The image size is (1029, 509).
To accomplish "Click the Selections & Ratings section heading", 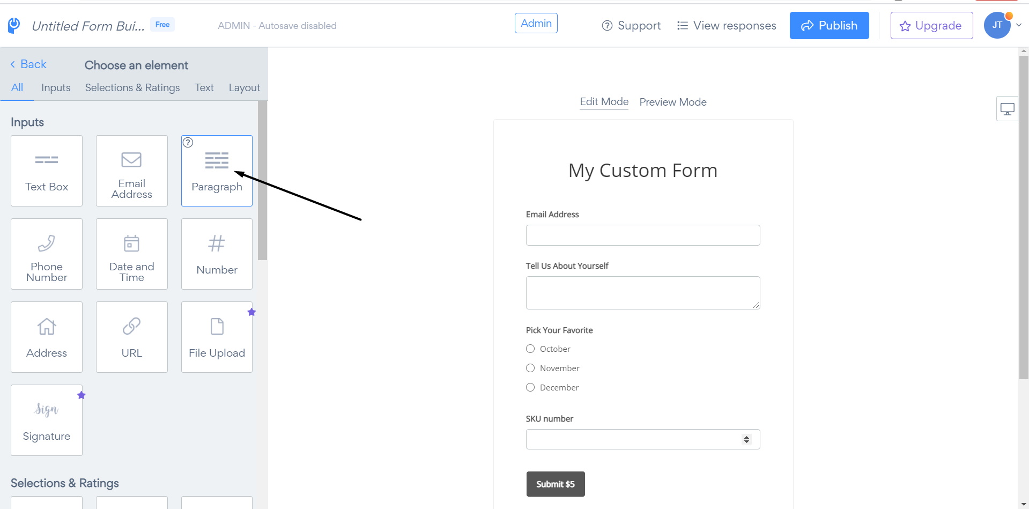I will click(65, 483).
